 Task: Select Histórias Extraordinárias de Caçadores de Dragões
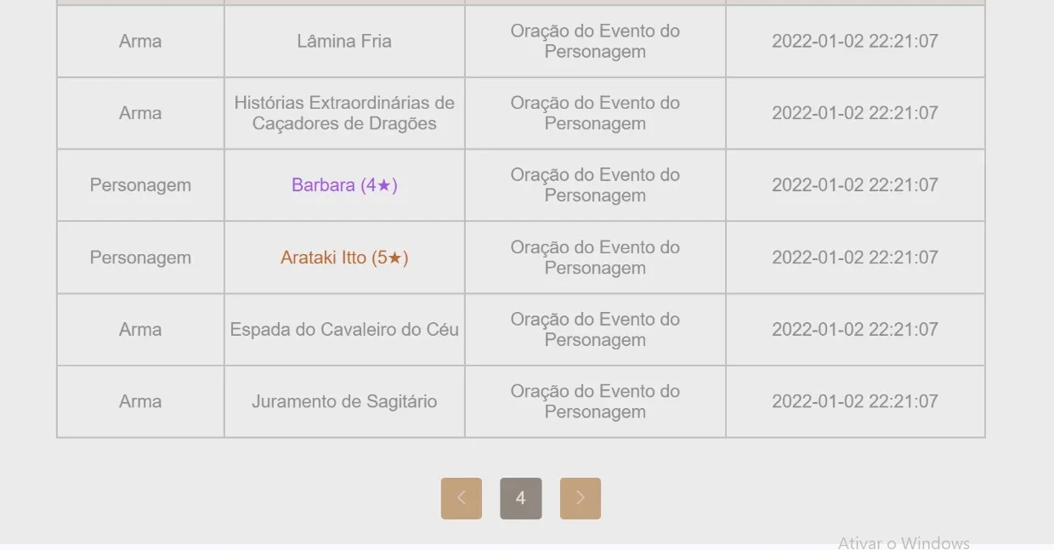click(x=344, y=113)
